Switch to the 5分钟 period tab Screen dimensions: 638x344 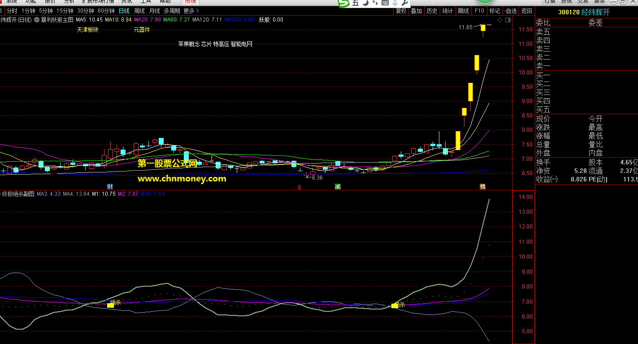point(45,11)
